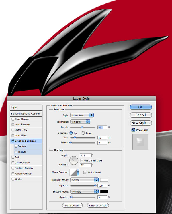Enable Anti-aliased gloss contour checkbox

(x=85, y=172)
